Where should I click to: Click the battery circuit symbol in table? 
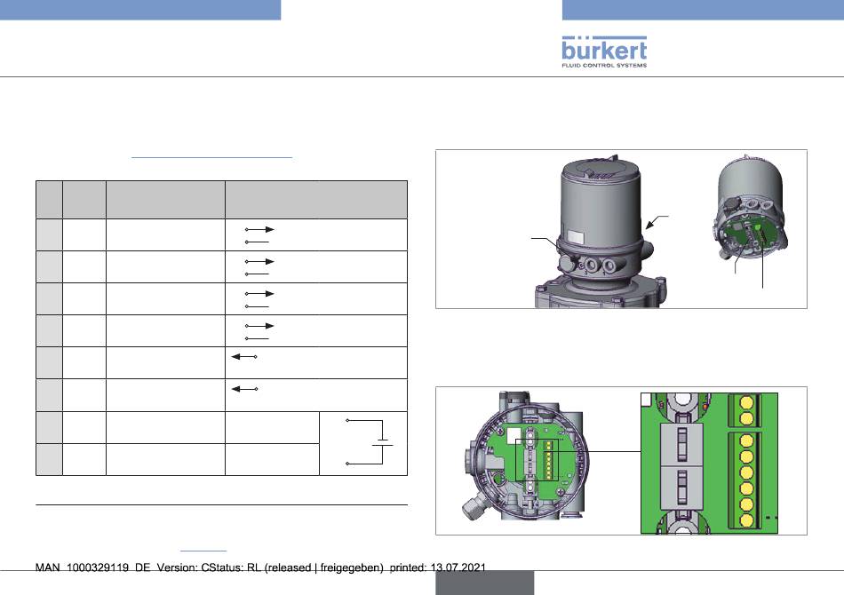[370, 442]
